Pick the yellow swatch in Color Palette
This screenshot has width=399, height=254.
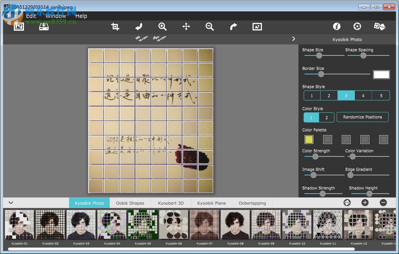pyautogui.click(x=309, y=139)
